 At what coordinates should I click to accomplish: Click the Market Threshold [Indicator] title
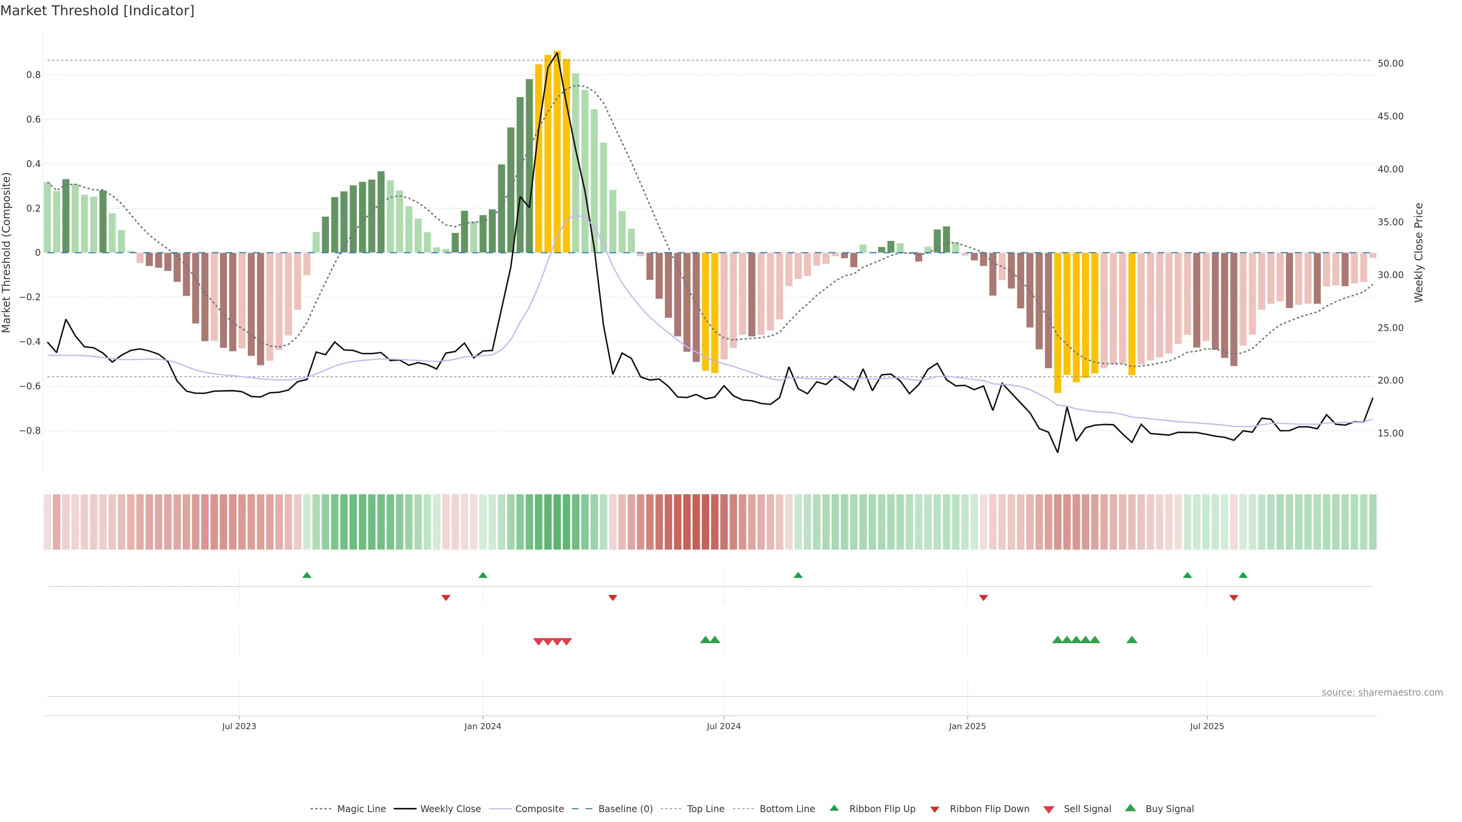97,11
